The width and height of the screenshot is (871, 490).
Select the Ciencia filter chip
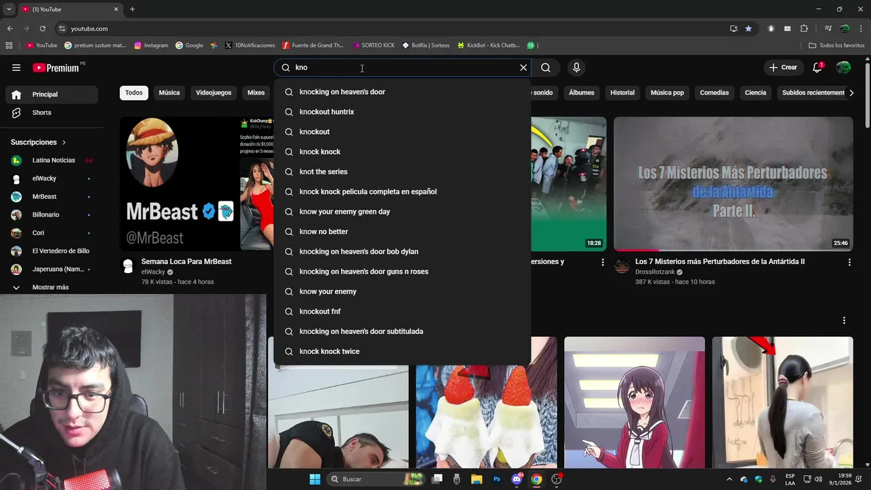[x=755, y=93]
